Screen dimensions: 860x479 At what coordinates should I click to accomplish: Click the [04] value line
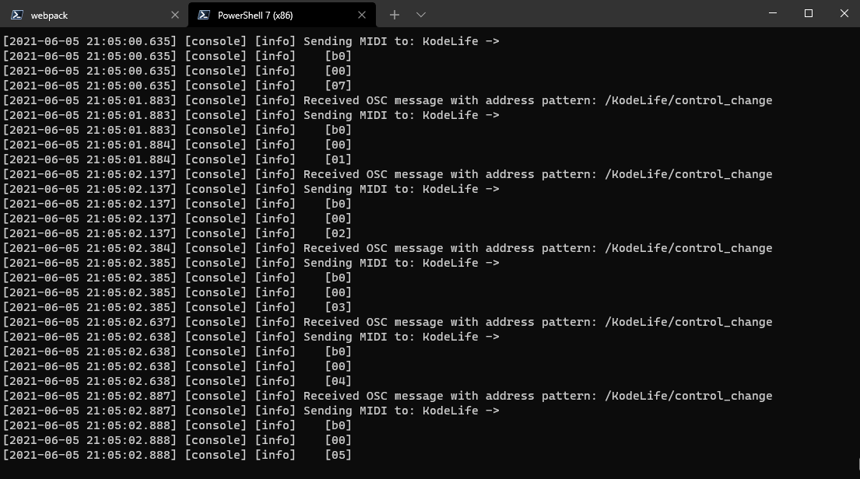(x=177, y=381)
